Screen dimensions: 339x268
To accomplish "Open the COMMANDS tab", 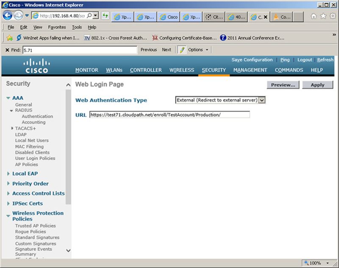I will (x=289, y=70).
